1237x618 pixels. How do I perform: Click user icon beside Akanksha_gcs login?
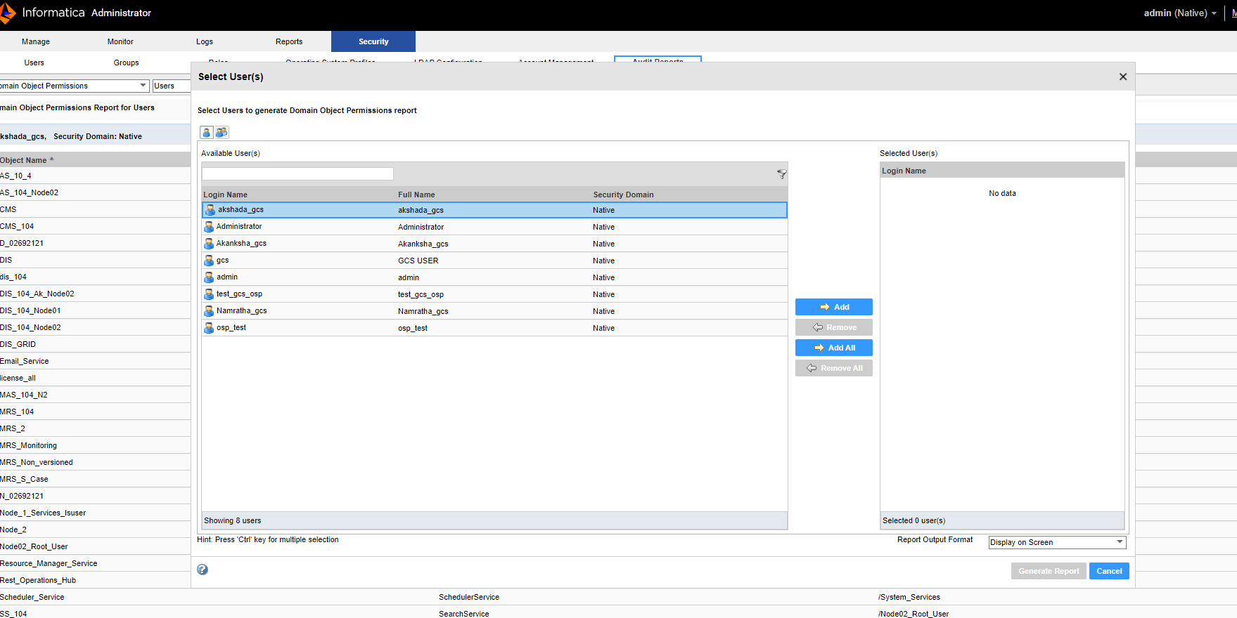[209, 244]
